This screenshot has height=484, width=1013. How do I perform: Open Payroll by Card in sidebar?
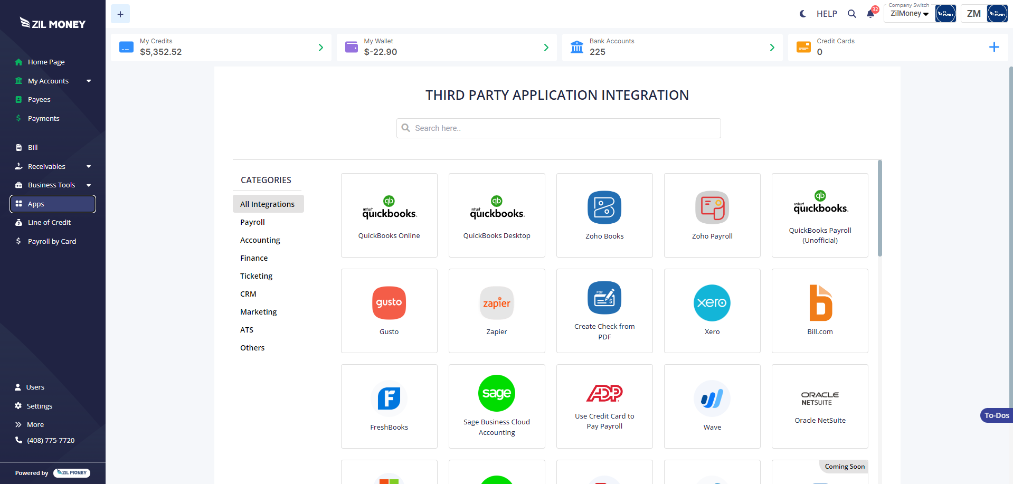pyautogui.click(x=53, y=241)
